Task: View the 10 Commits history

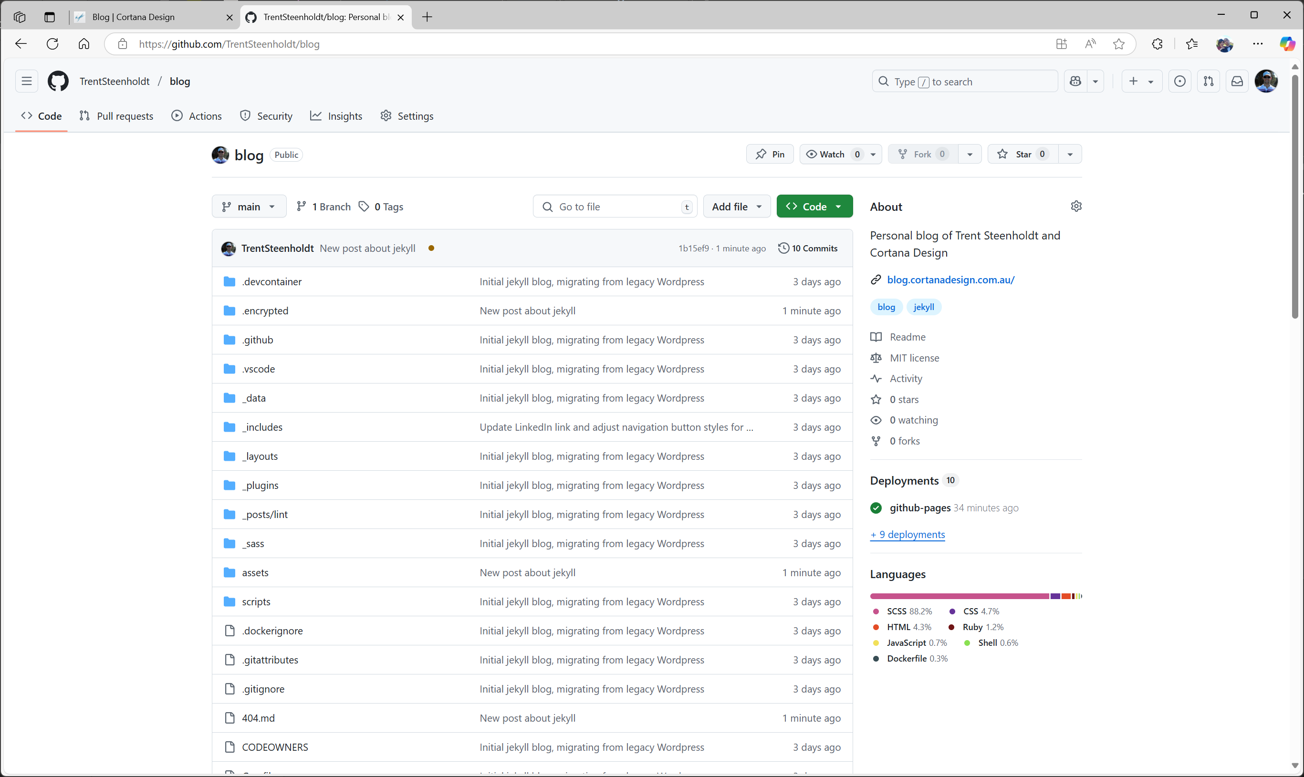Action: pos(808,248)
